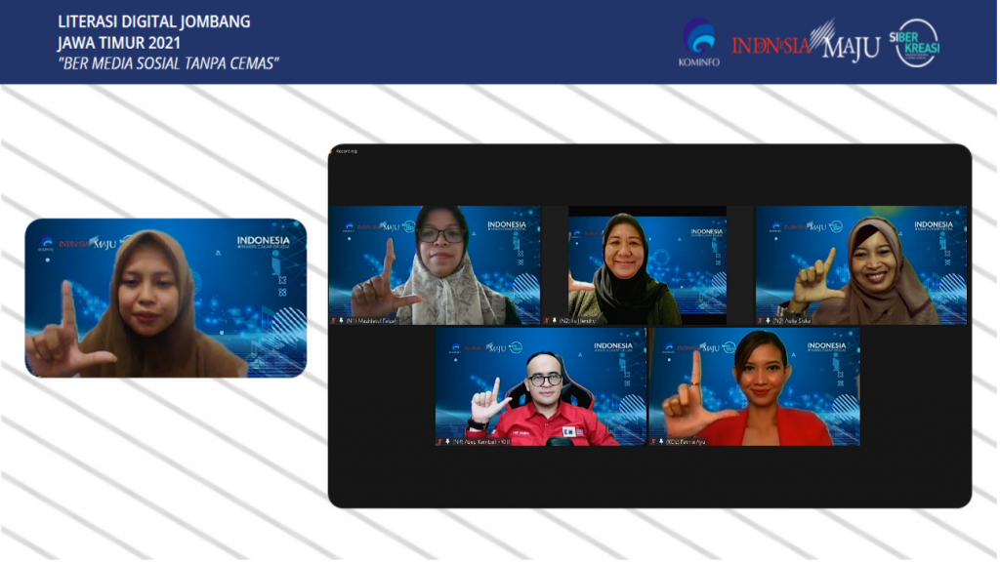Image resolution: width=1000 pixels, height=562 pixels.
Task: Click the muted mic icon on N3 tile
Action: point(767,320)
